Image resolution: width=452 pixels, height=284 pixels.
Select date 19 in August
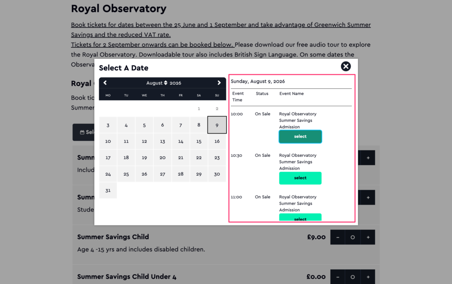[144, 158]
